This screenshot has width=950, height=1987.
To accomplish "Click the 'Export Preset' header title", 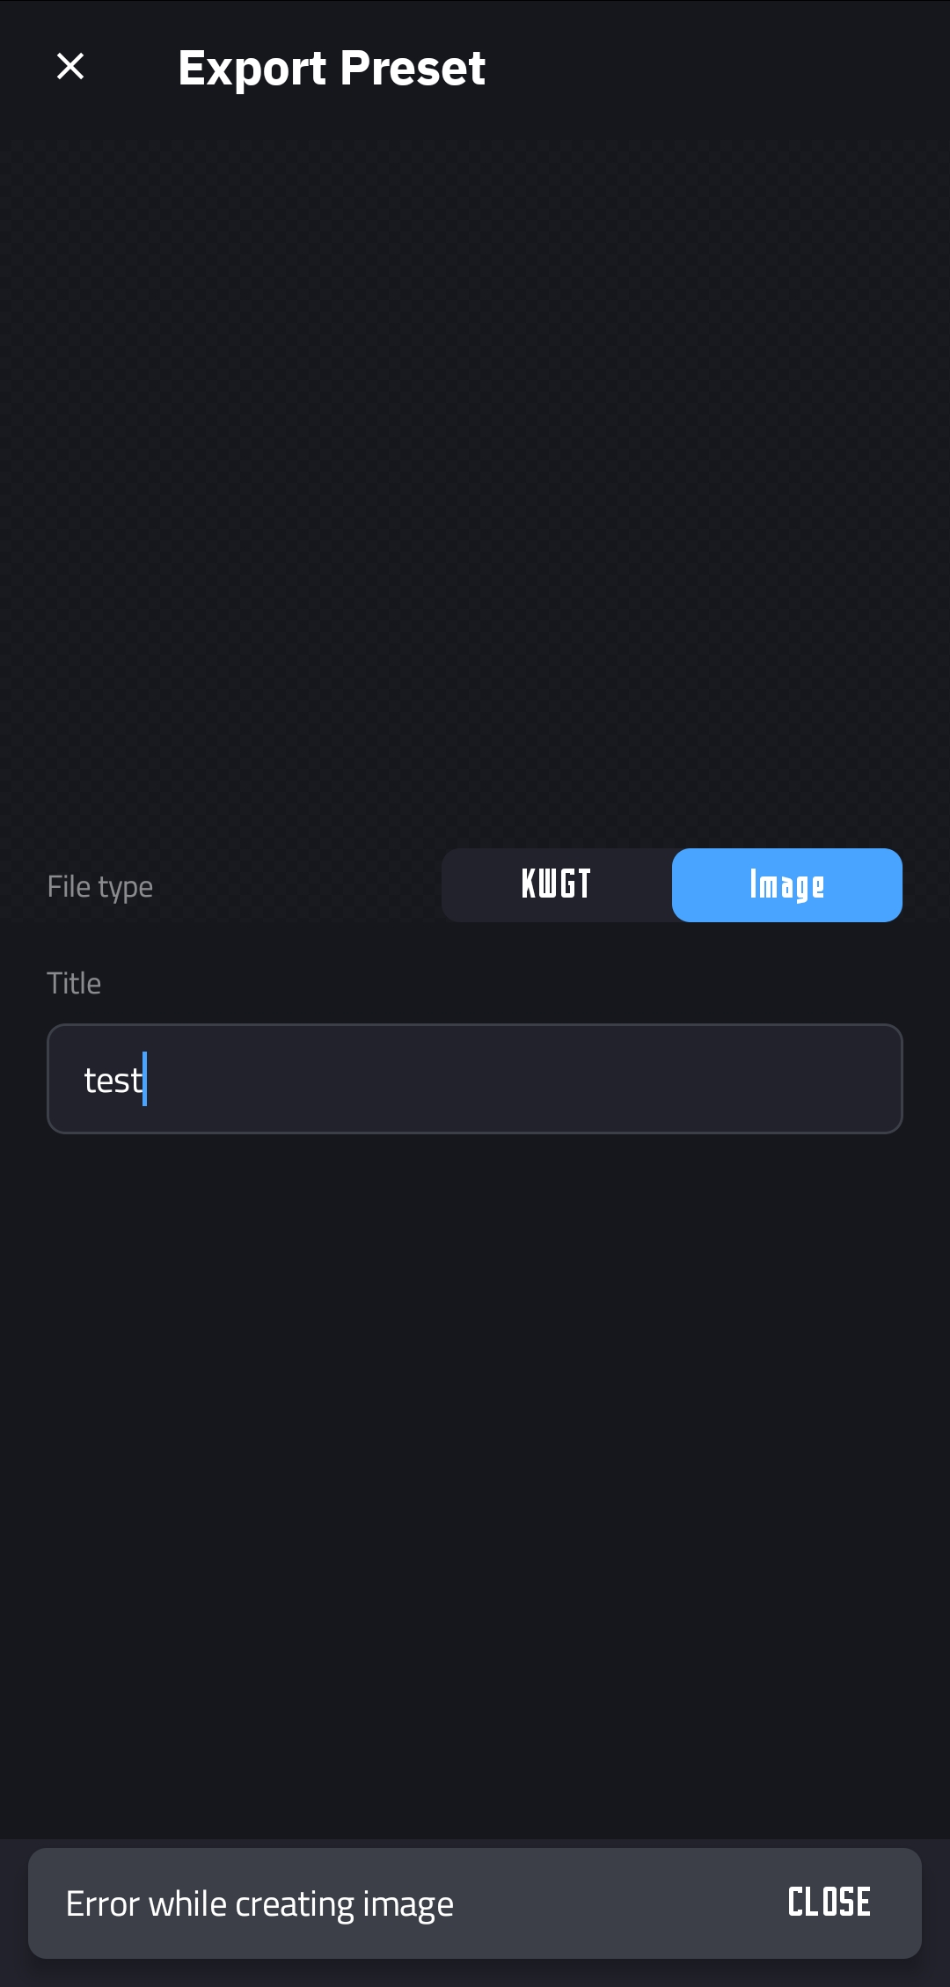I will (x=332, y=68).
